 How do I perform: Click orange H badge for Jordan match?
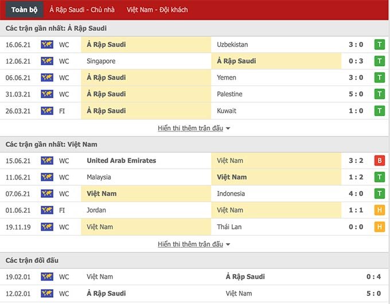click(x=379, y=211)
